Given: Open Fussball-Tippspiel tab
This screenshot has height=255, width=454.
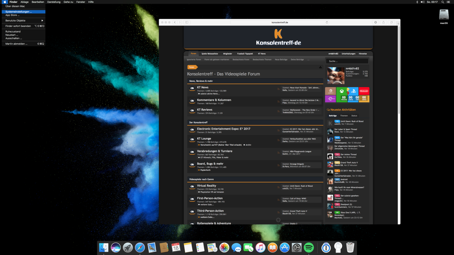Looking at the screenshot, I should tap(245, 54).
